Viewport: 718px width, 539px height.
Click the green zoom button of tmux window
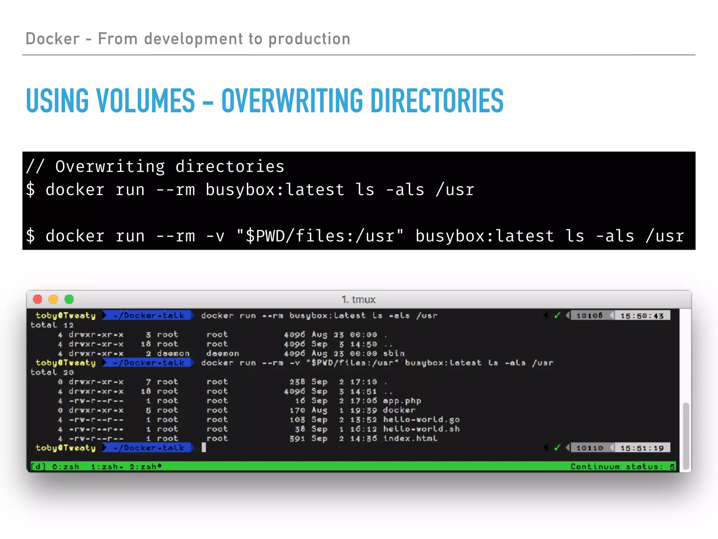tap(69, 299)
